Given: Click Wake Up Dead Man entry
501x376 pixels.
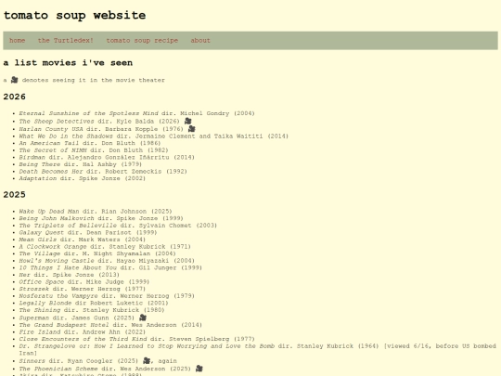Looking at the screenshot, I should tap(96, 212).
